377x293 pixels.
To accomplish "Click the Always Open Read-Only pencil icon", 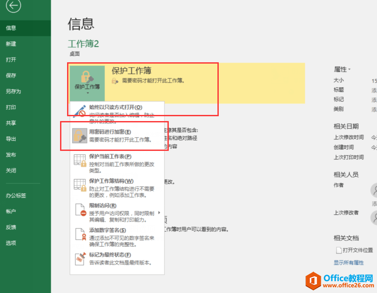I will tap(80, 111).
